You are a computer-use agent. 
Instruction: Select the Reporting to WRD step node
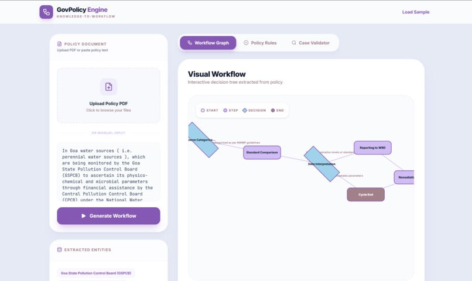[372, 148]
